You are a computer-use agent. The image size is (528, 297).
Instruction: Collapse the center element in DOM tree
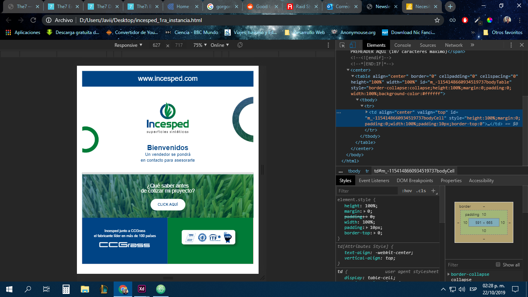pyautogui.click(x=348, y=70)
